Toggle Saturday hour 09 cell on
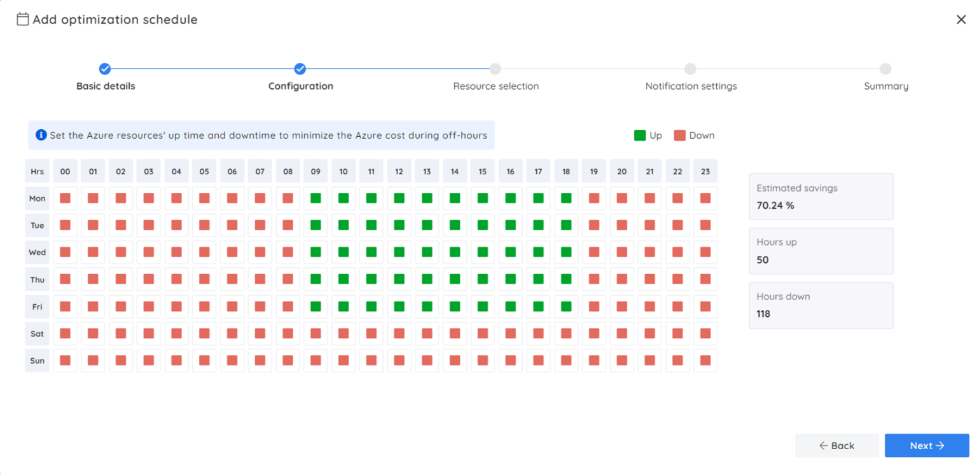977x474 pixels. [315, 333]
